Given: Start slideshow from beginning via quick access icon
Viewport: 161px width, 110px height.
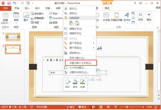Looking at the screenshot, I should pyautogui.click(x=28, y=3).
